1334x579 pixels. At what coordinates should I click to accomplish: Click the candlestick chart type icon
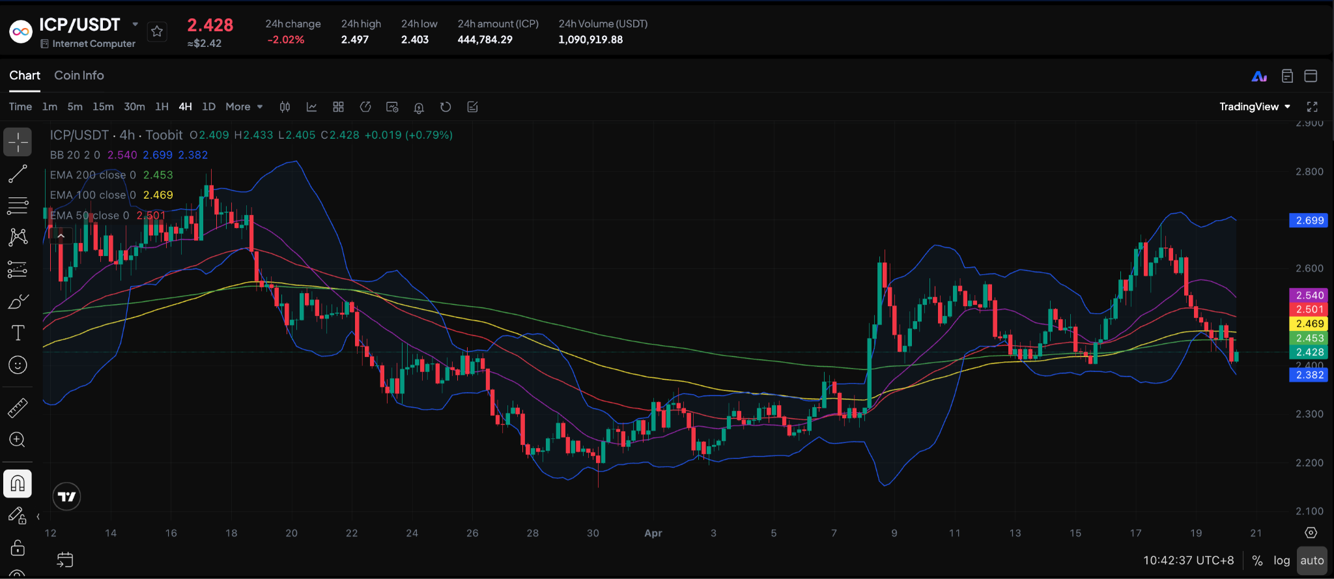pos(285,107)
